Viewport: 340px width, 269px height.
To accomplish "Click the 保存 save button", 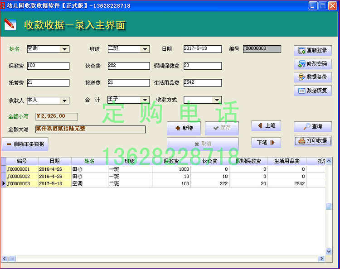I will click(x=222, y=128).
